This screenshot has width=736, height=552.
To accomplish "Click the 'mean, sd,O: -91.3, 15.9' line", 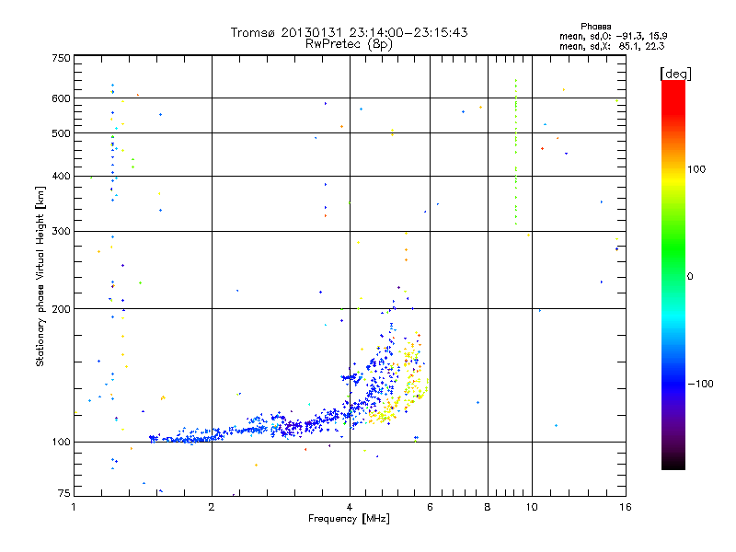I will [x=613, y=36].
